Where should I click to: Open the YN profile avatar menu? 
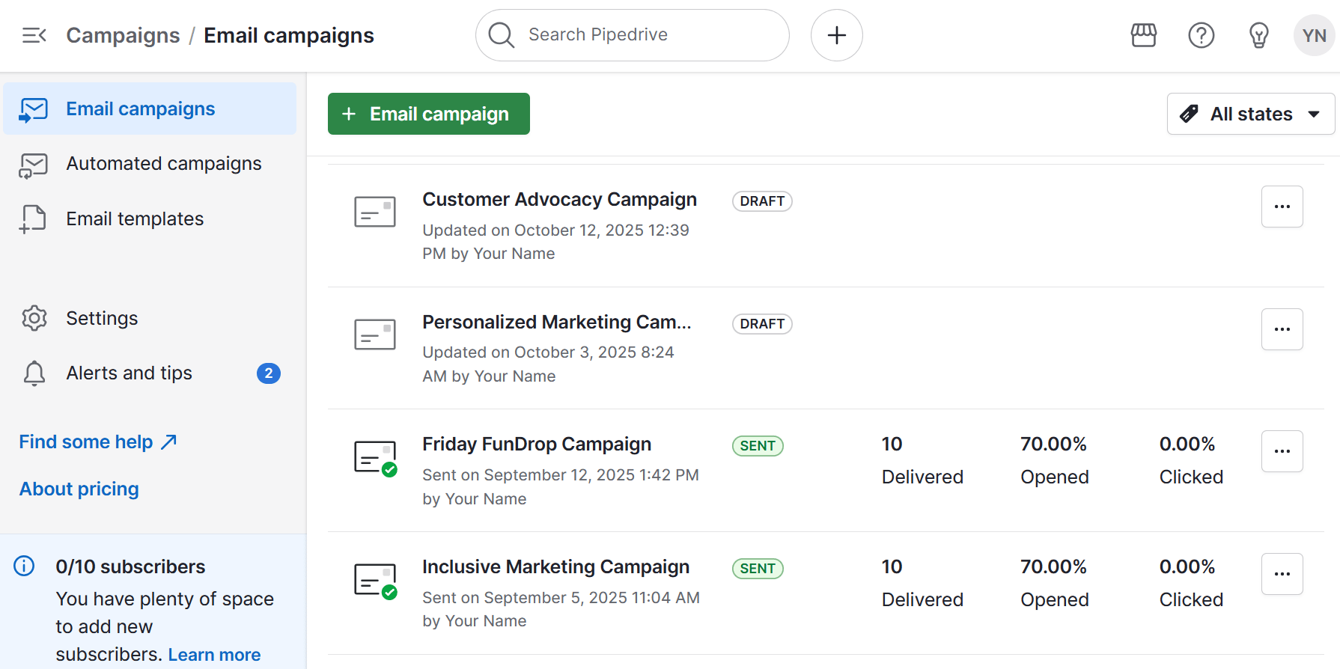(x=1314, y=34)
